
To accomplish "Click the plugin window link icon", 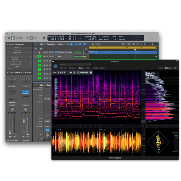I will (x=175, y=68).
